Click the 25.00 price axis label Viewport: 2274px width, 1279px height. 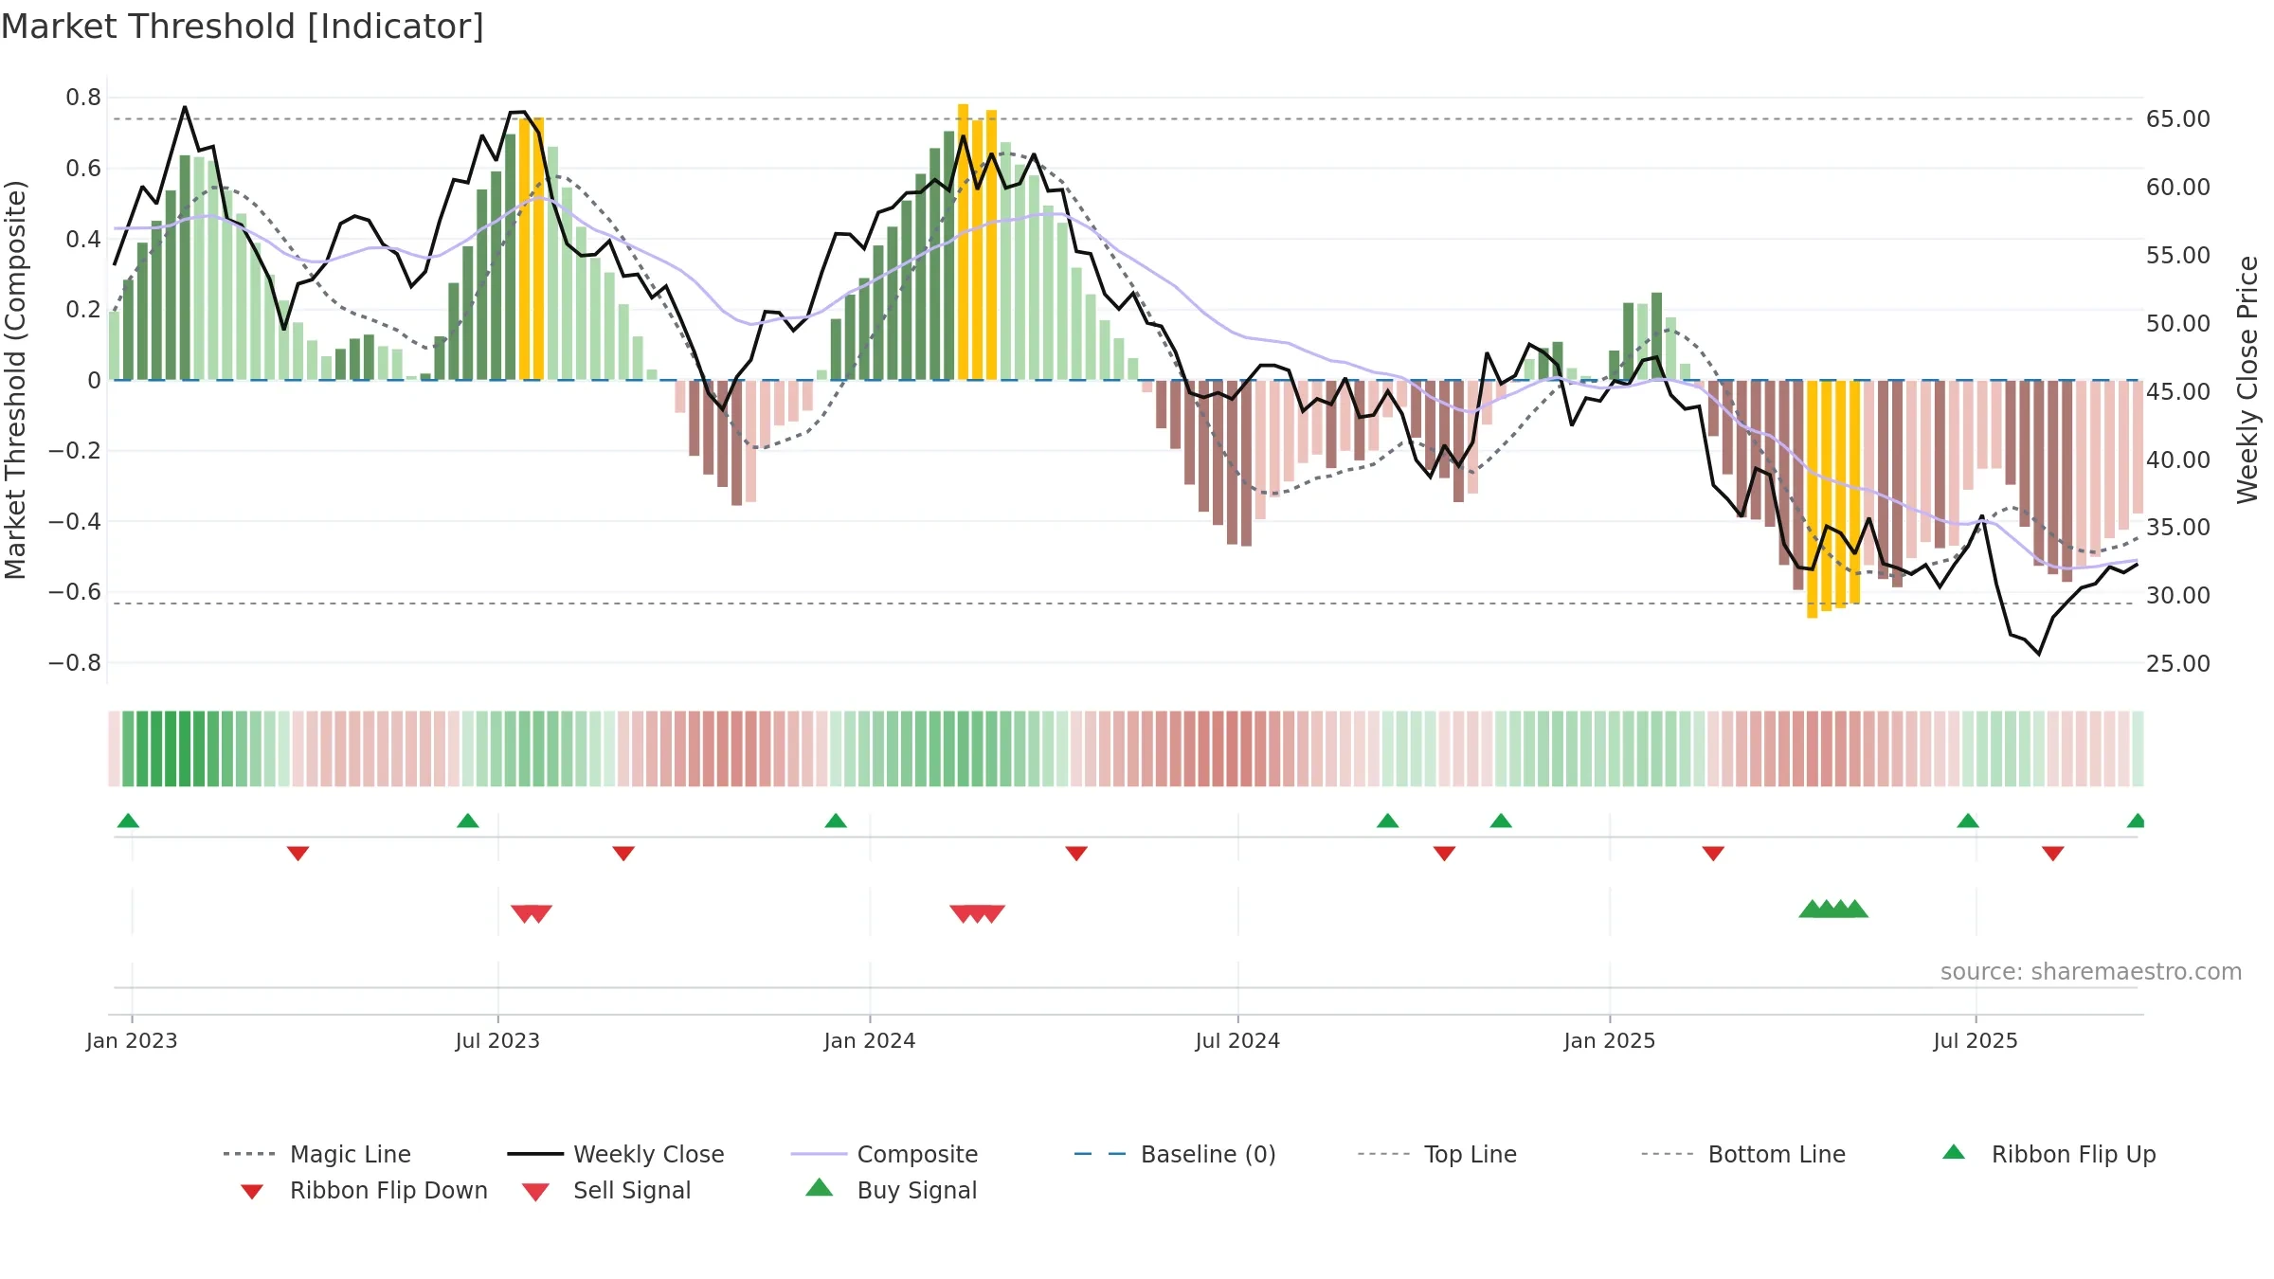pos(2178,663)
